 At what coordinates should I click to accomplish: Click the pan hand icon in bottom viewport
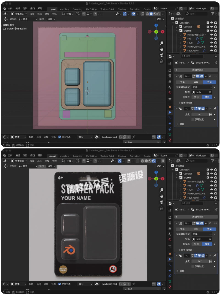[x=162, y=196]
